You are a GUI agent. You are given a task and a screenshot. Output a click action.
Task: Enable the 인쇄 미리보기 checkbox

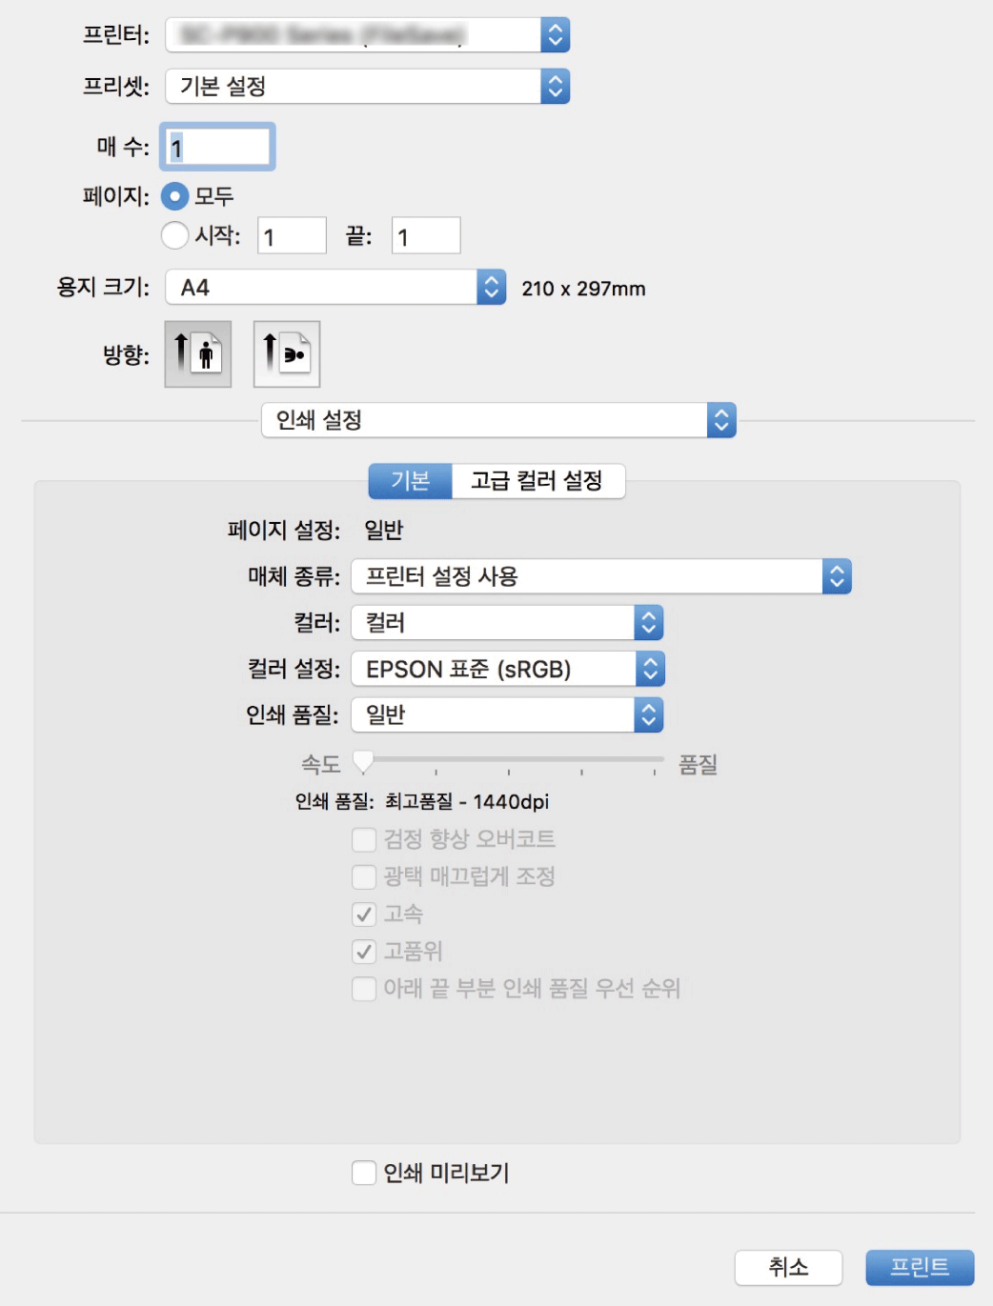pyautogui.click(x=364, y=1173)
